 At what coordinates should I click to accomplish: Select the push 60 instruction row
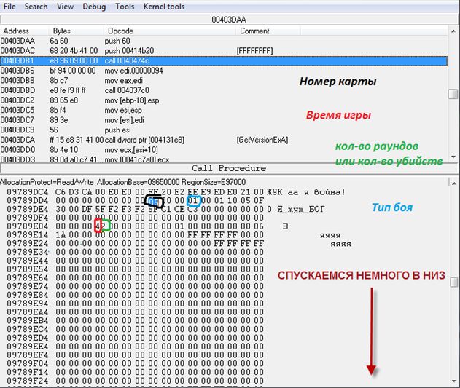click(x=224, y=41)
